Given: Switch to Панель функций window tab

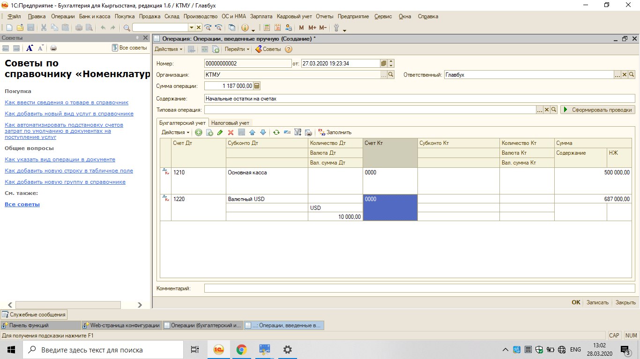Looking at the screenshot, I should [x=41, y=325].
